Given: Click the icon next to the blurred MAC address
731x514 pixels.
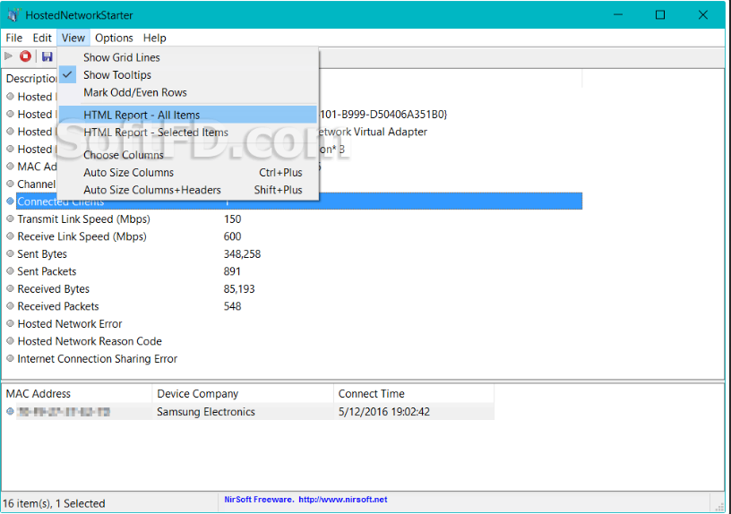Looking at the screenshot, I should point(10,412).
